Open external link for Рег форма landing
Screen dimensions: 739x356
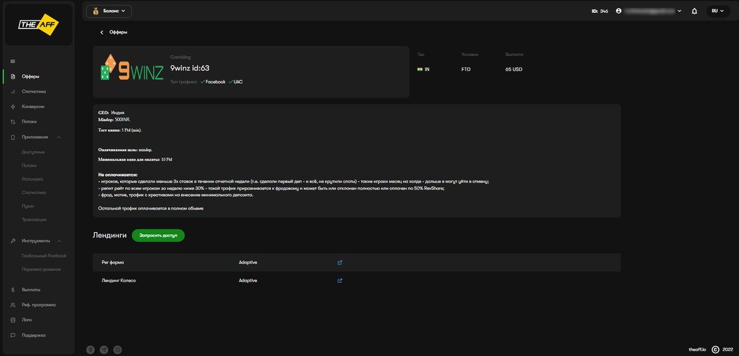click(x=340, y=262)
